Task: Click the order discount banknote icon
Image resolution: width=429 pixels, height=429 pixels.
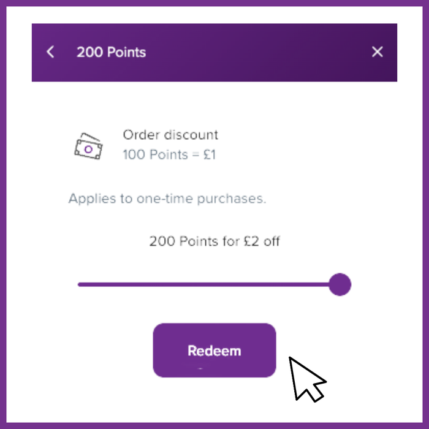Action: pos(88,147)
